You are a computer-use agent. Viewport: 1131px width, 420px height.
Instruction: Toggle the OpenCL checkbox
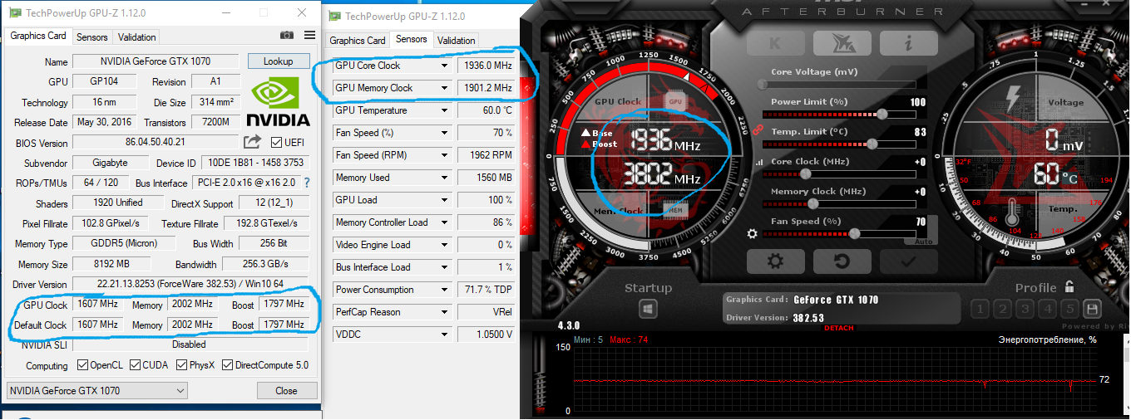(82, 365)
